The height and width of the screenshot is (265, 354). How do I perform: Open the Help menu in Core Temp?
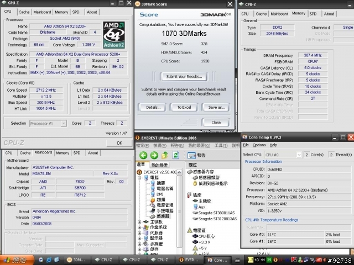click(273, 145)
